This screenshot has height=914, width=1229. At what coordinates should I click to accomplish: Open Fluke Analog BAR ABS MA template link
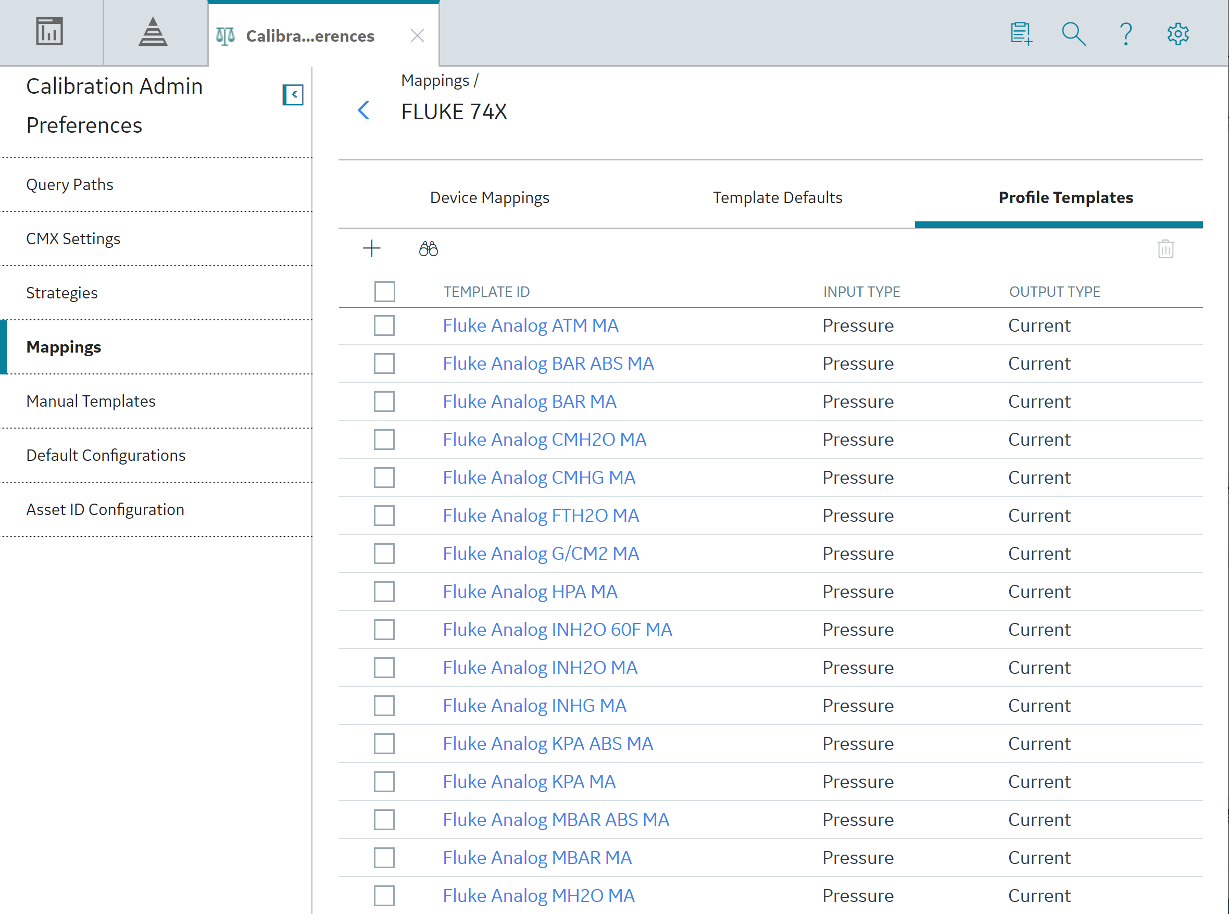click(x=548, y=364)
